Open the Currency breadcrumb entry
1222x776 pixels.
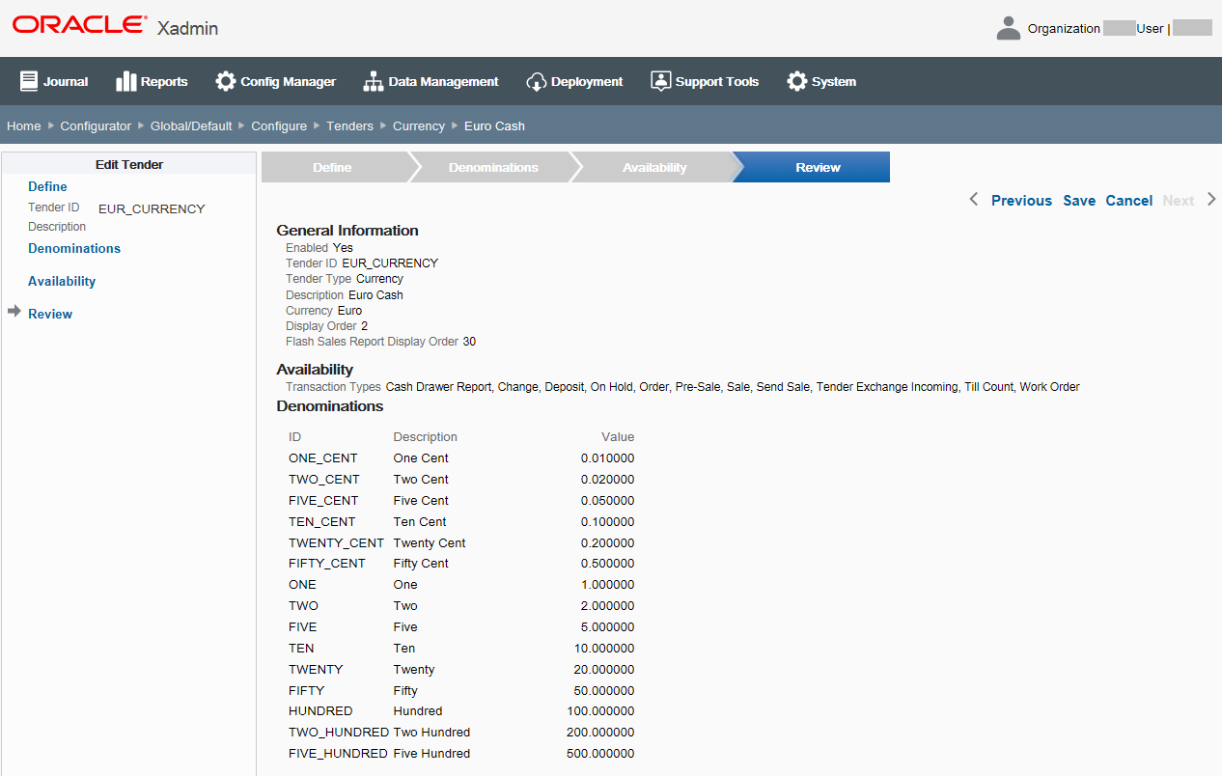[418, 125]
